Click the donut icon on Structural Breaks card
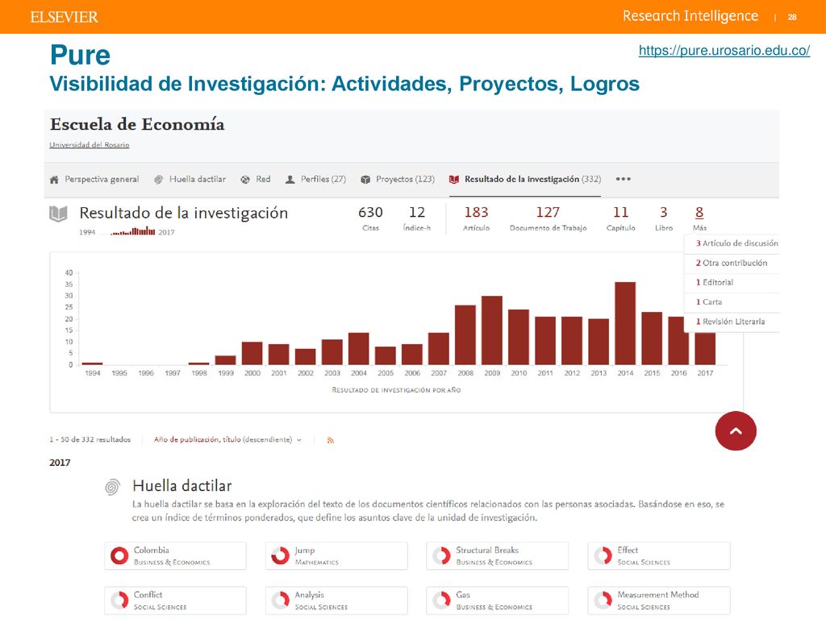 441,556
